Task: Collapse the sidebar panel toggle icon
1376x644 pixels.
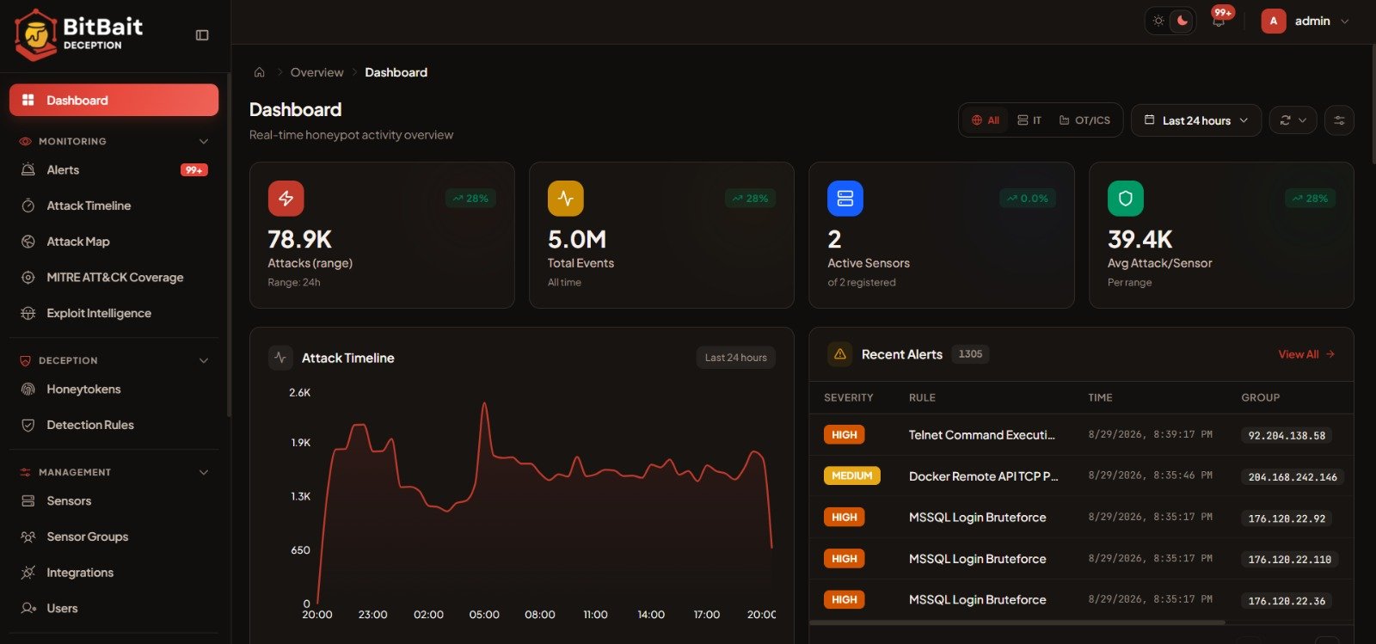Action: [x=202, y=35]
